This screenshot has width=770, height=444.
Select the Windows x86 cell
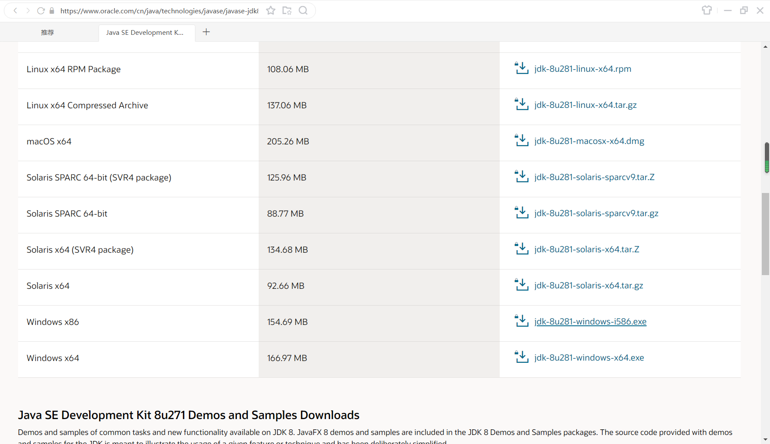pos(138,323)
